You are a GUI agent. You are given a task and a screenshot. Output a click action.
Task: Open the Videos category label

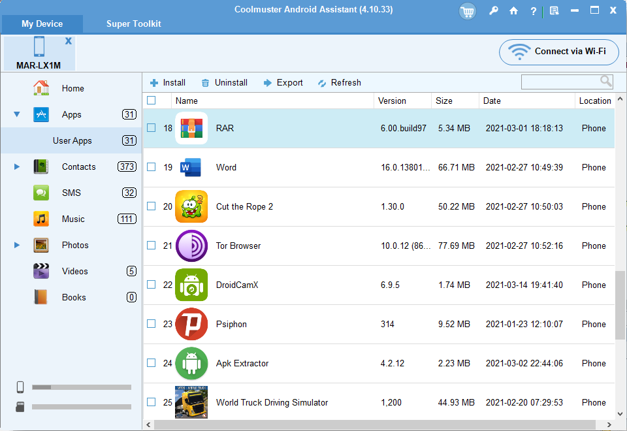click(x=74, y=271)
